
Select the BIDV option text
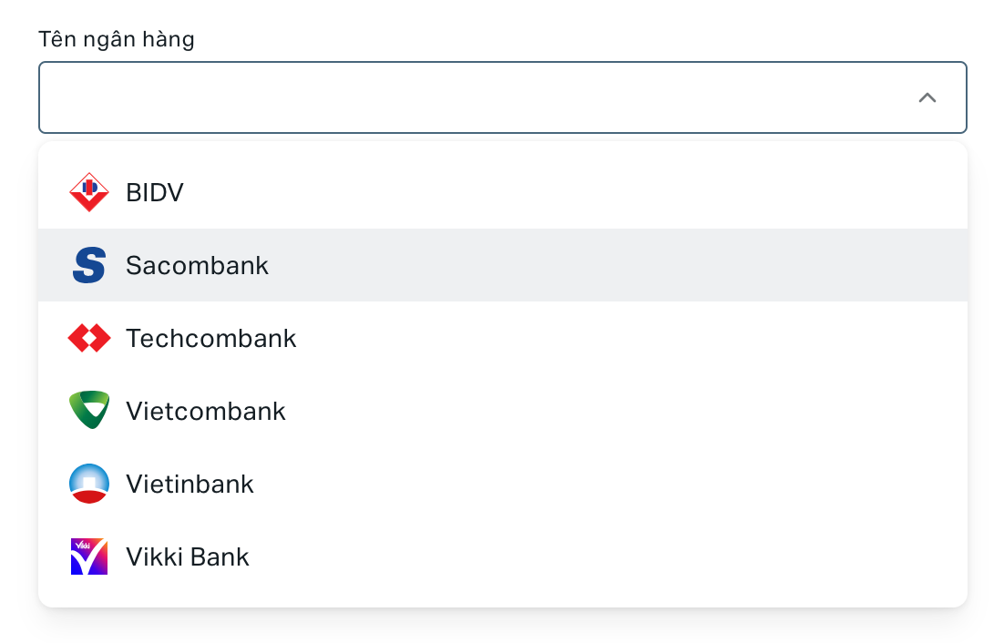click(x=155, y=192)
